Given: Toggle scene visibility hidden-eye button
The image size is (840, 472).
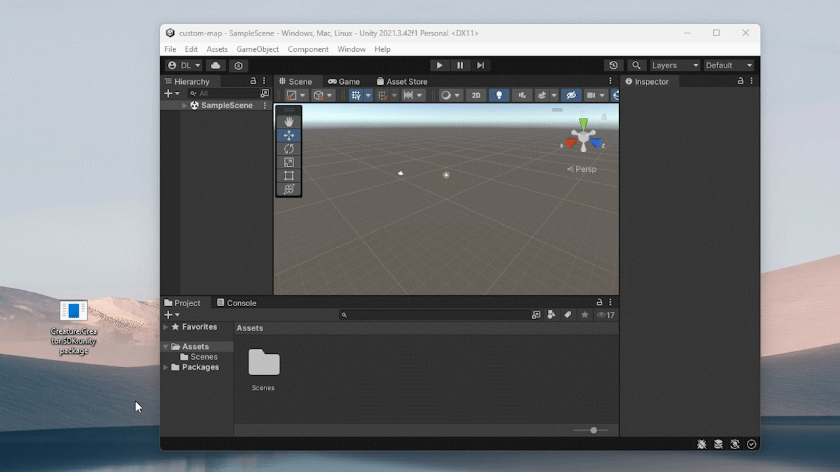Looking at the screenshot, I should pyautogui.click(x=571, y=96).
